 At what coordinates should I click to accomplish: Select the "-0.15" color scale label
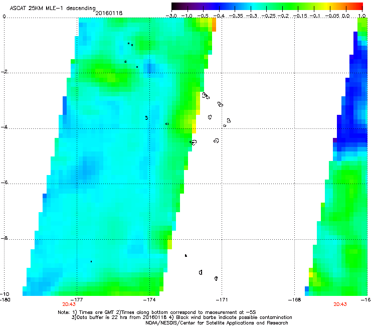click(300, 16)
